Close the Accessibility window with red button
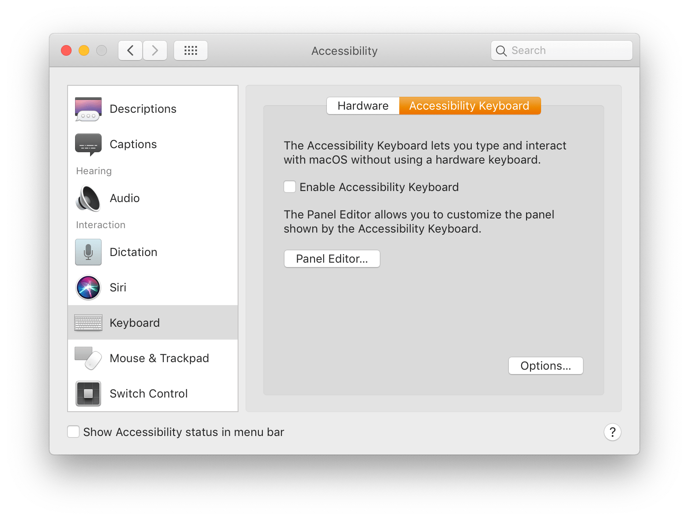The image size is (689, 520). pyautogui.click(x=66, y=50)
